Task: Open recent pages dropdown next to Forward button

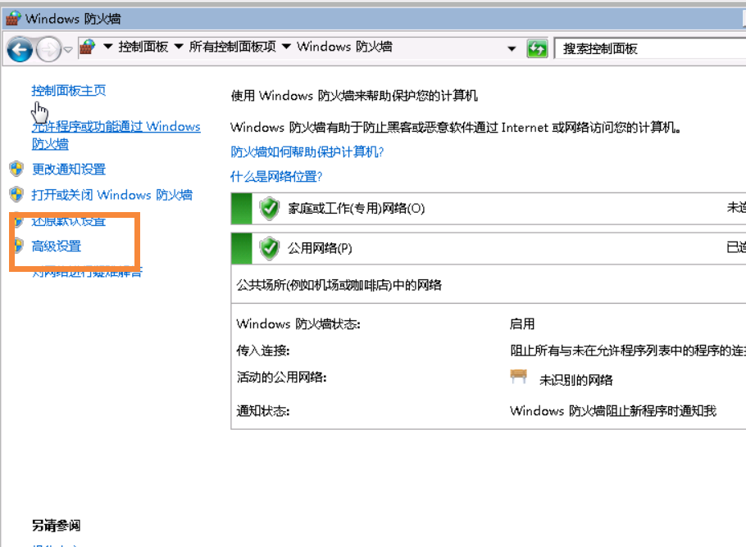Action: coord(68,49)
